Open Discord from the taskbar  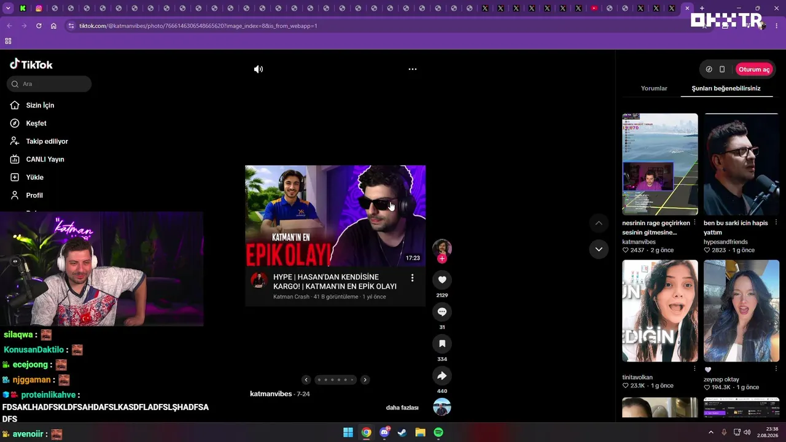click(x=384, y=432)
